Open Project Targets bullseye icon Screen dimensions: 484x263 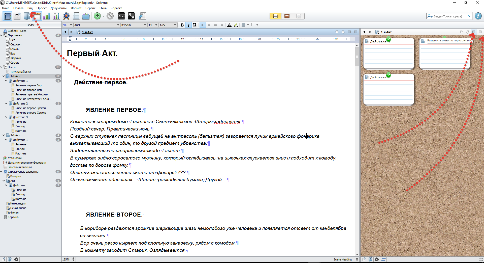[x=66, y=16]
